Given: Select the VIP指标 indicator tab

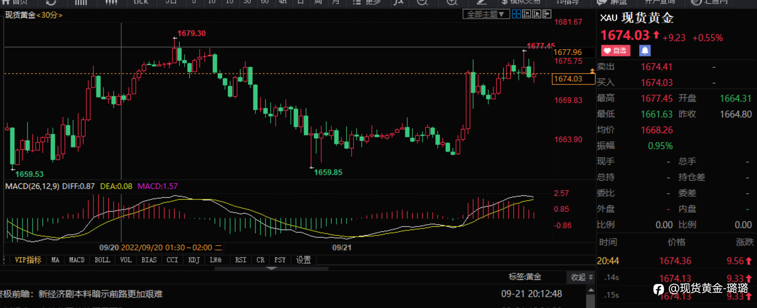Looking at the screenshot, I should (28, 260).
